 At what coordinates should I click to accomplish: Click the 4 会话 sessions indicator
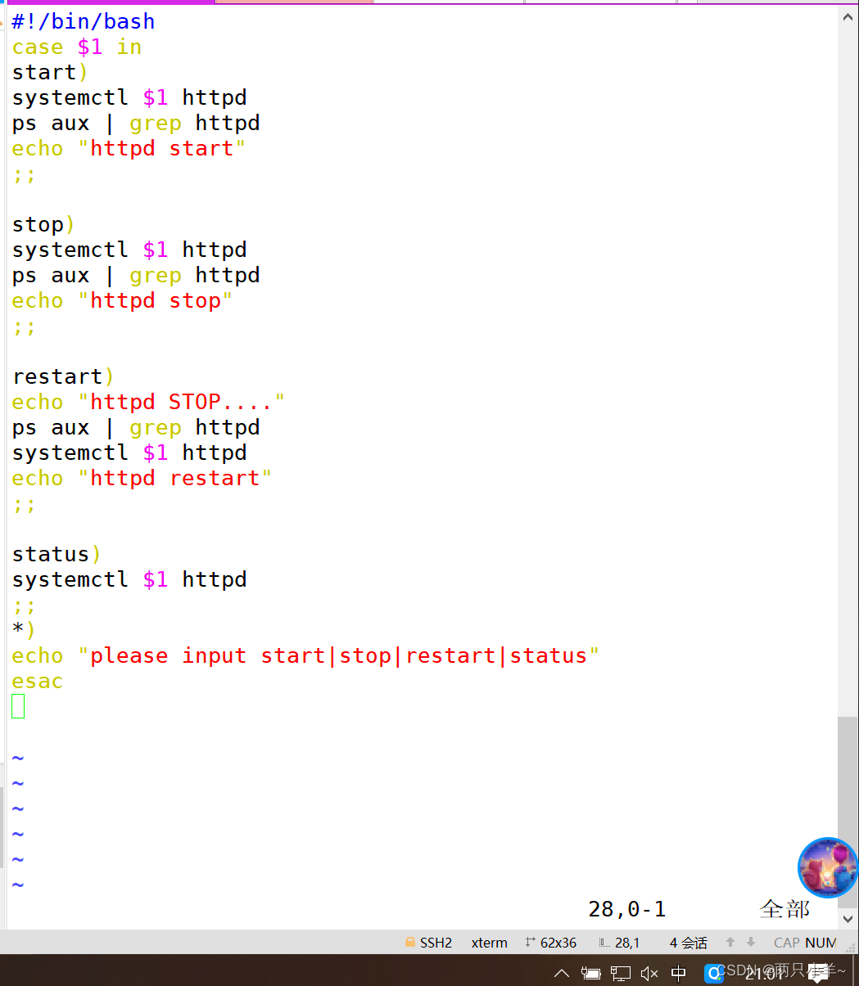coord(688,943)
